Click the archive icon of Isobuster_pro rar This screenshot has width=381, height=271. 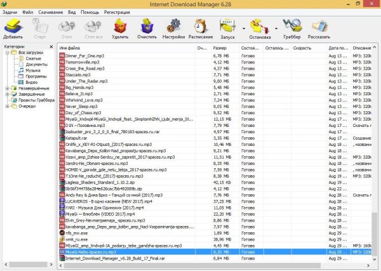point(62,131)
